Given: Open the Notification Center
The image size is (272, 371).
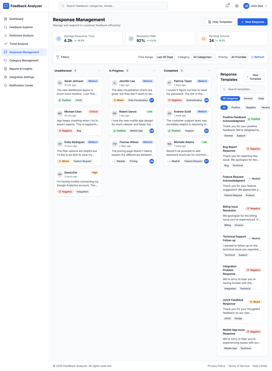Looking at the screenshot, I should point(21,85).
